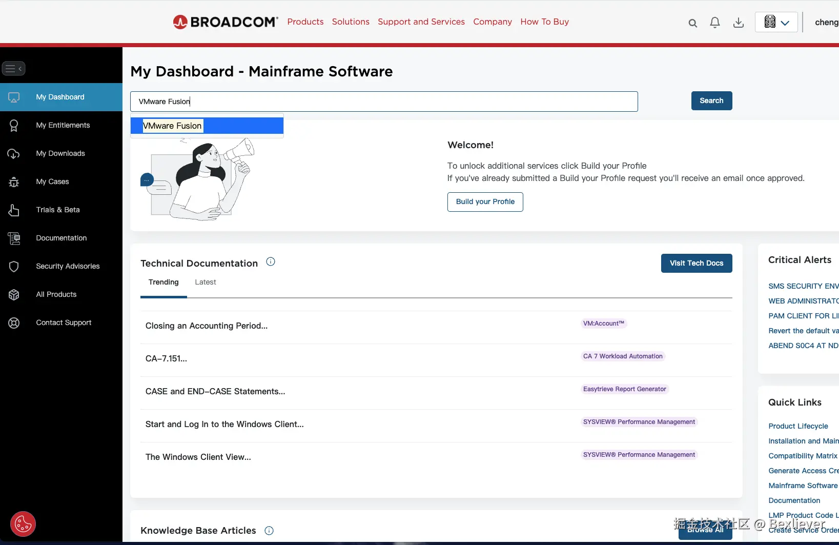Click the My Entitlements ribbon icon
The height and width of the screenshot is (545, 839).
[x=14, y=125]
